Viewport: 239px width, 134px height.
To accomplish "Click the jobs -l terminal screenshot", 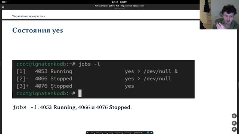I will click(x=103, y=79).
